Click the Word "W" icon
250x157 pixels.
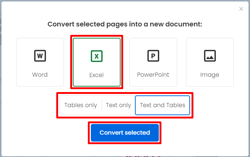point(40,56)
